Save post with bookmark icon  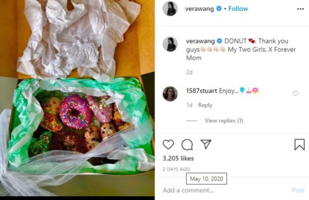coord(299,145)
